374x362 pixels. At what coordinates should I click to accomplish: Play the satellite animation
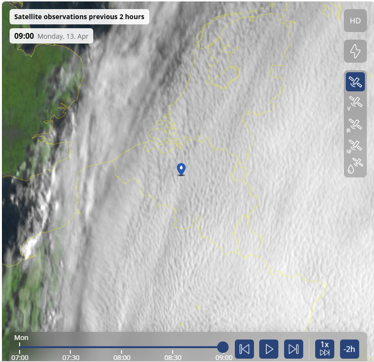269,349
